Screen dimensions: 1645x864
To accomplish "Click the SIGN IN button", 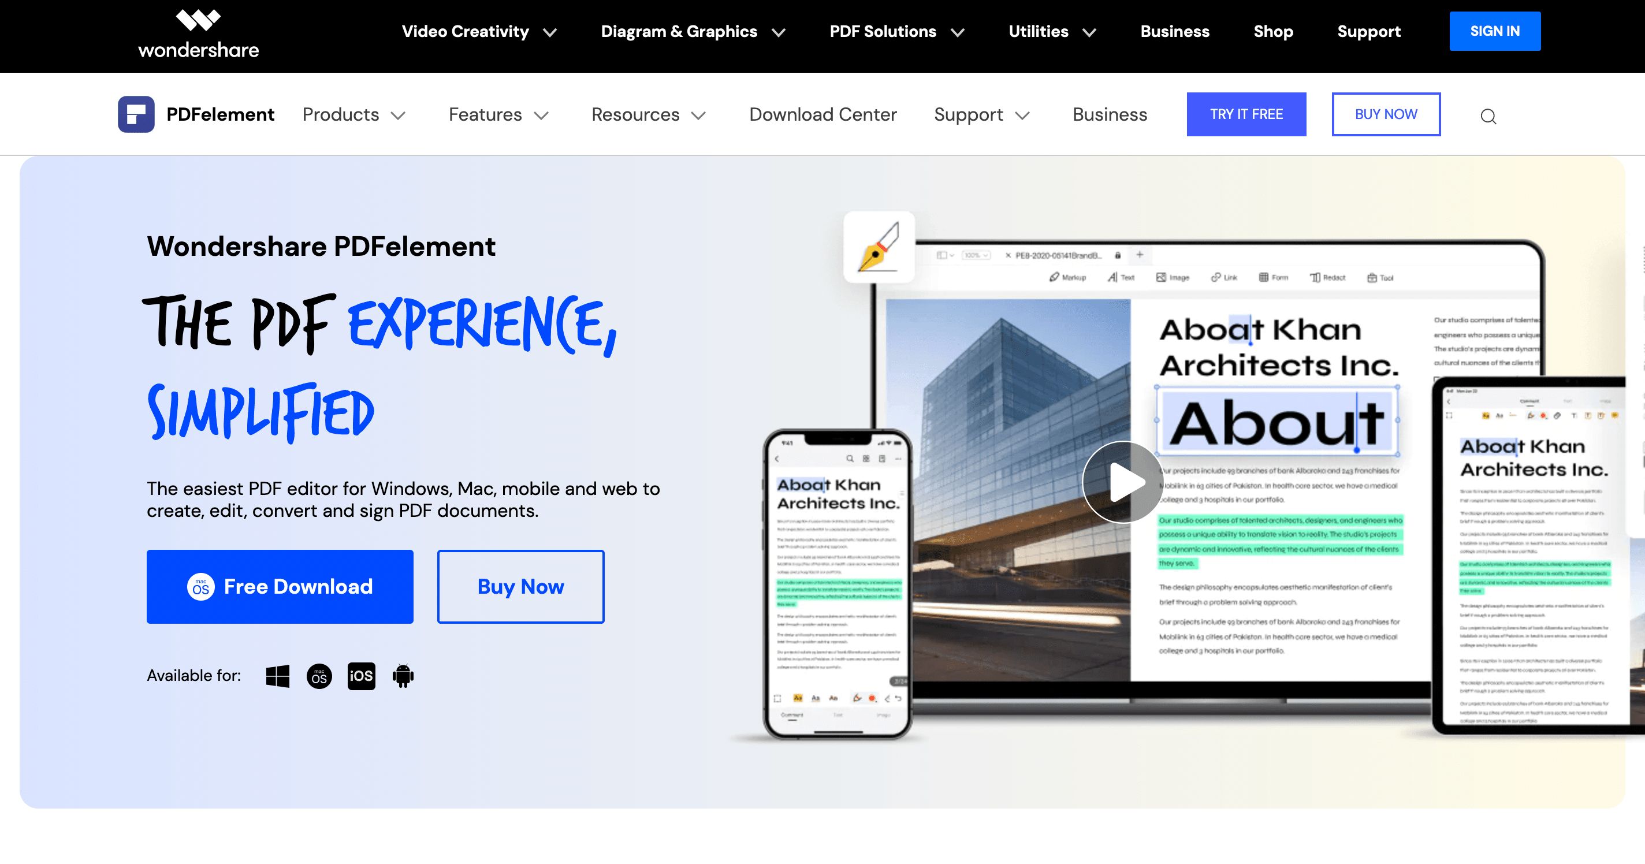I will [x=1495, y=31].
